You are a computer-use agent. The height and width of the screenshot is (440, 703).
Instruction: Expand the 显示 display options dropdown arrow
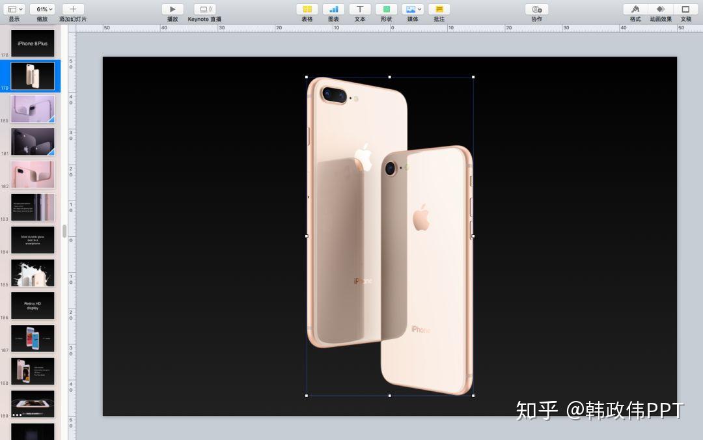(x=21, y=9)
